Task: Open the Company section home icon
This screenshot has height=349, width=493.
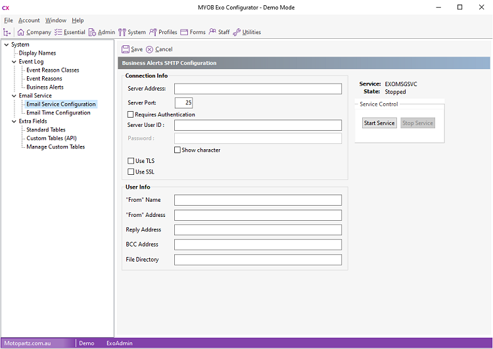Action: (21, 32)
